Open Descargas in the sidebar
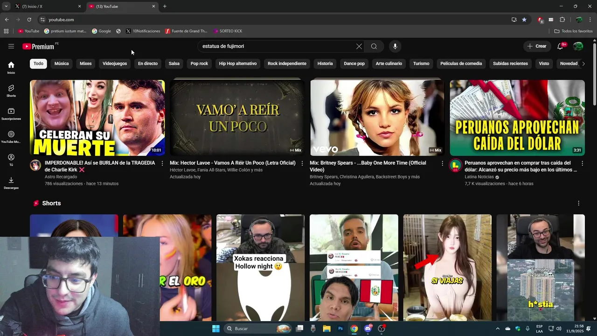This screenshot has height=336, width=597. pos(11,182)
